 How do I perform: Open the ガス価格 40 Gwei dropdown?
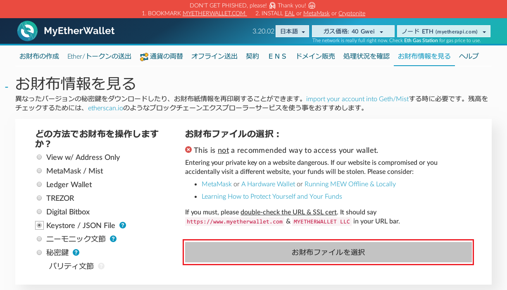(x=353, y=31)
